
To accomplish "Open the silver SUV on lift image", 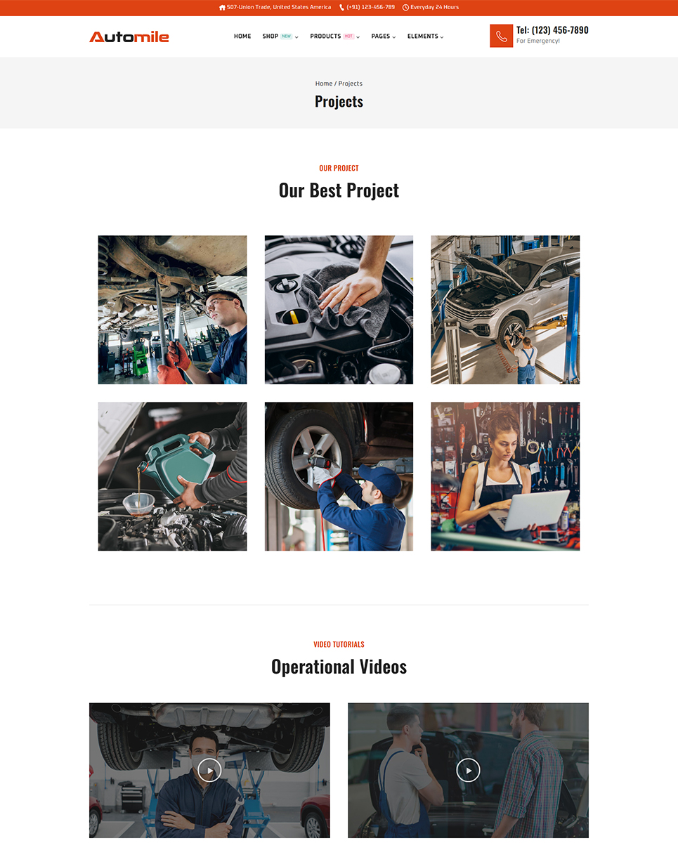I will pyautogui.click(x=505, y=310).
